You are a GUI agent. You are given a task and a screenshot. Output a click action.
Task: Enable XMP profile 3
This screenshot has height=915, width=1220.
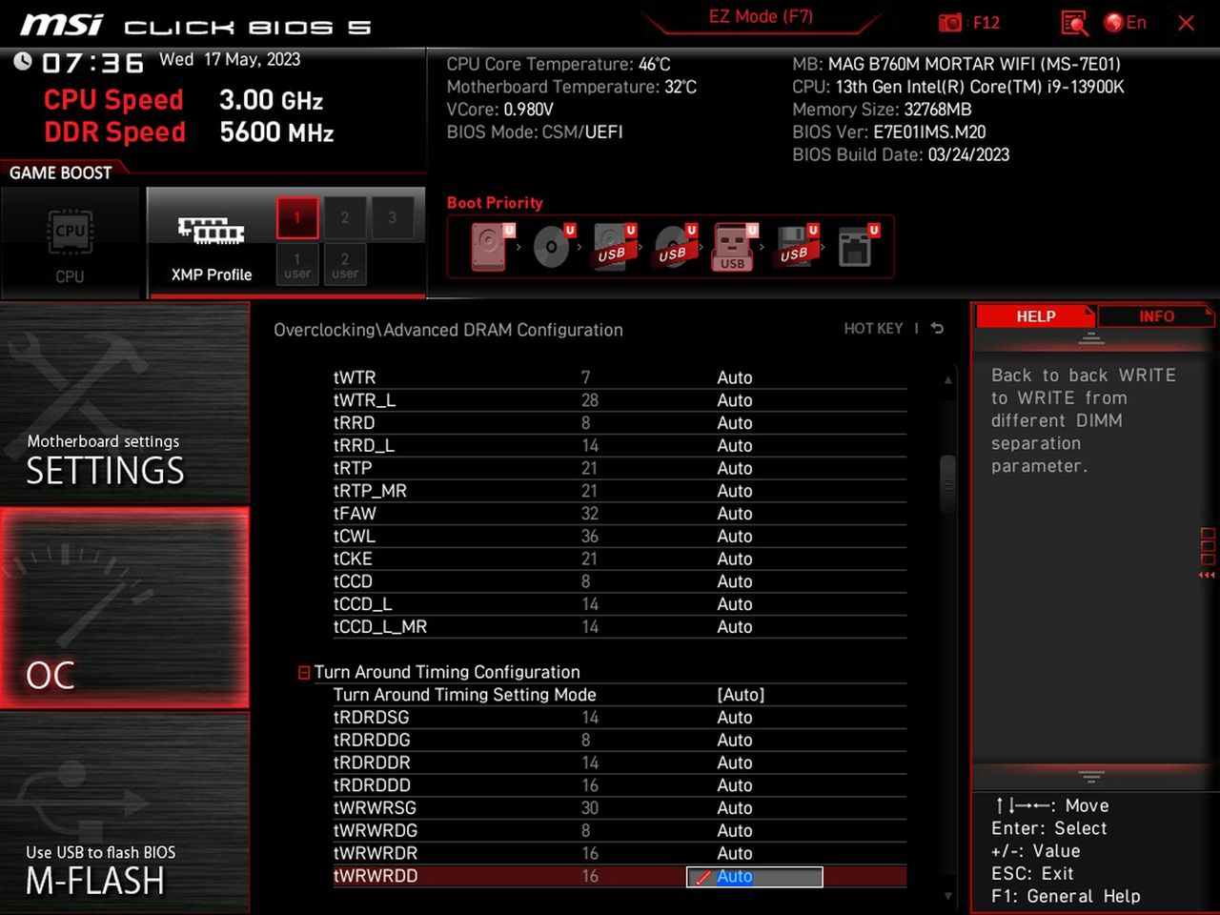(393, 218)
